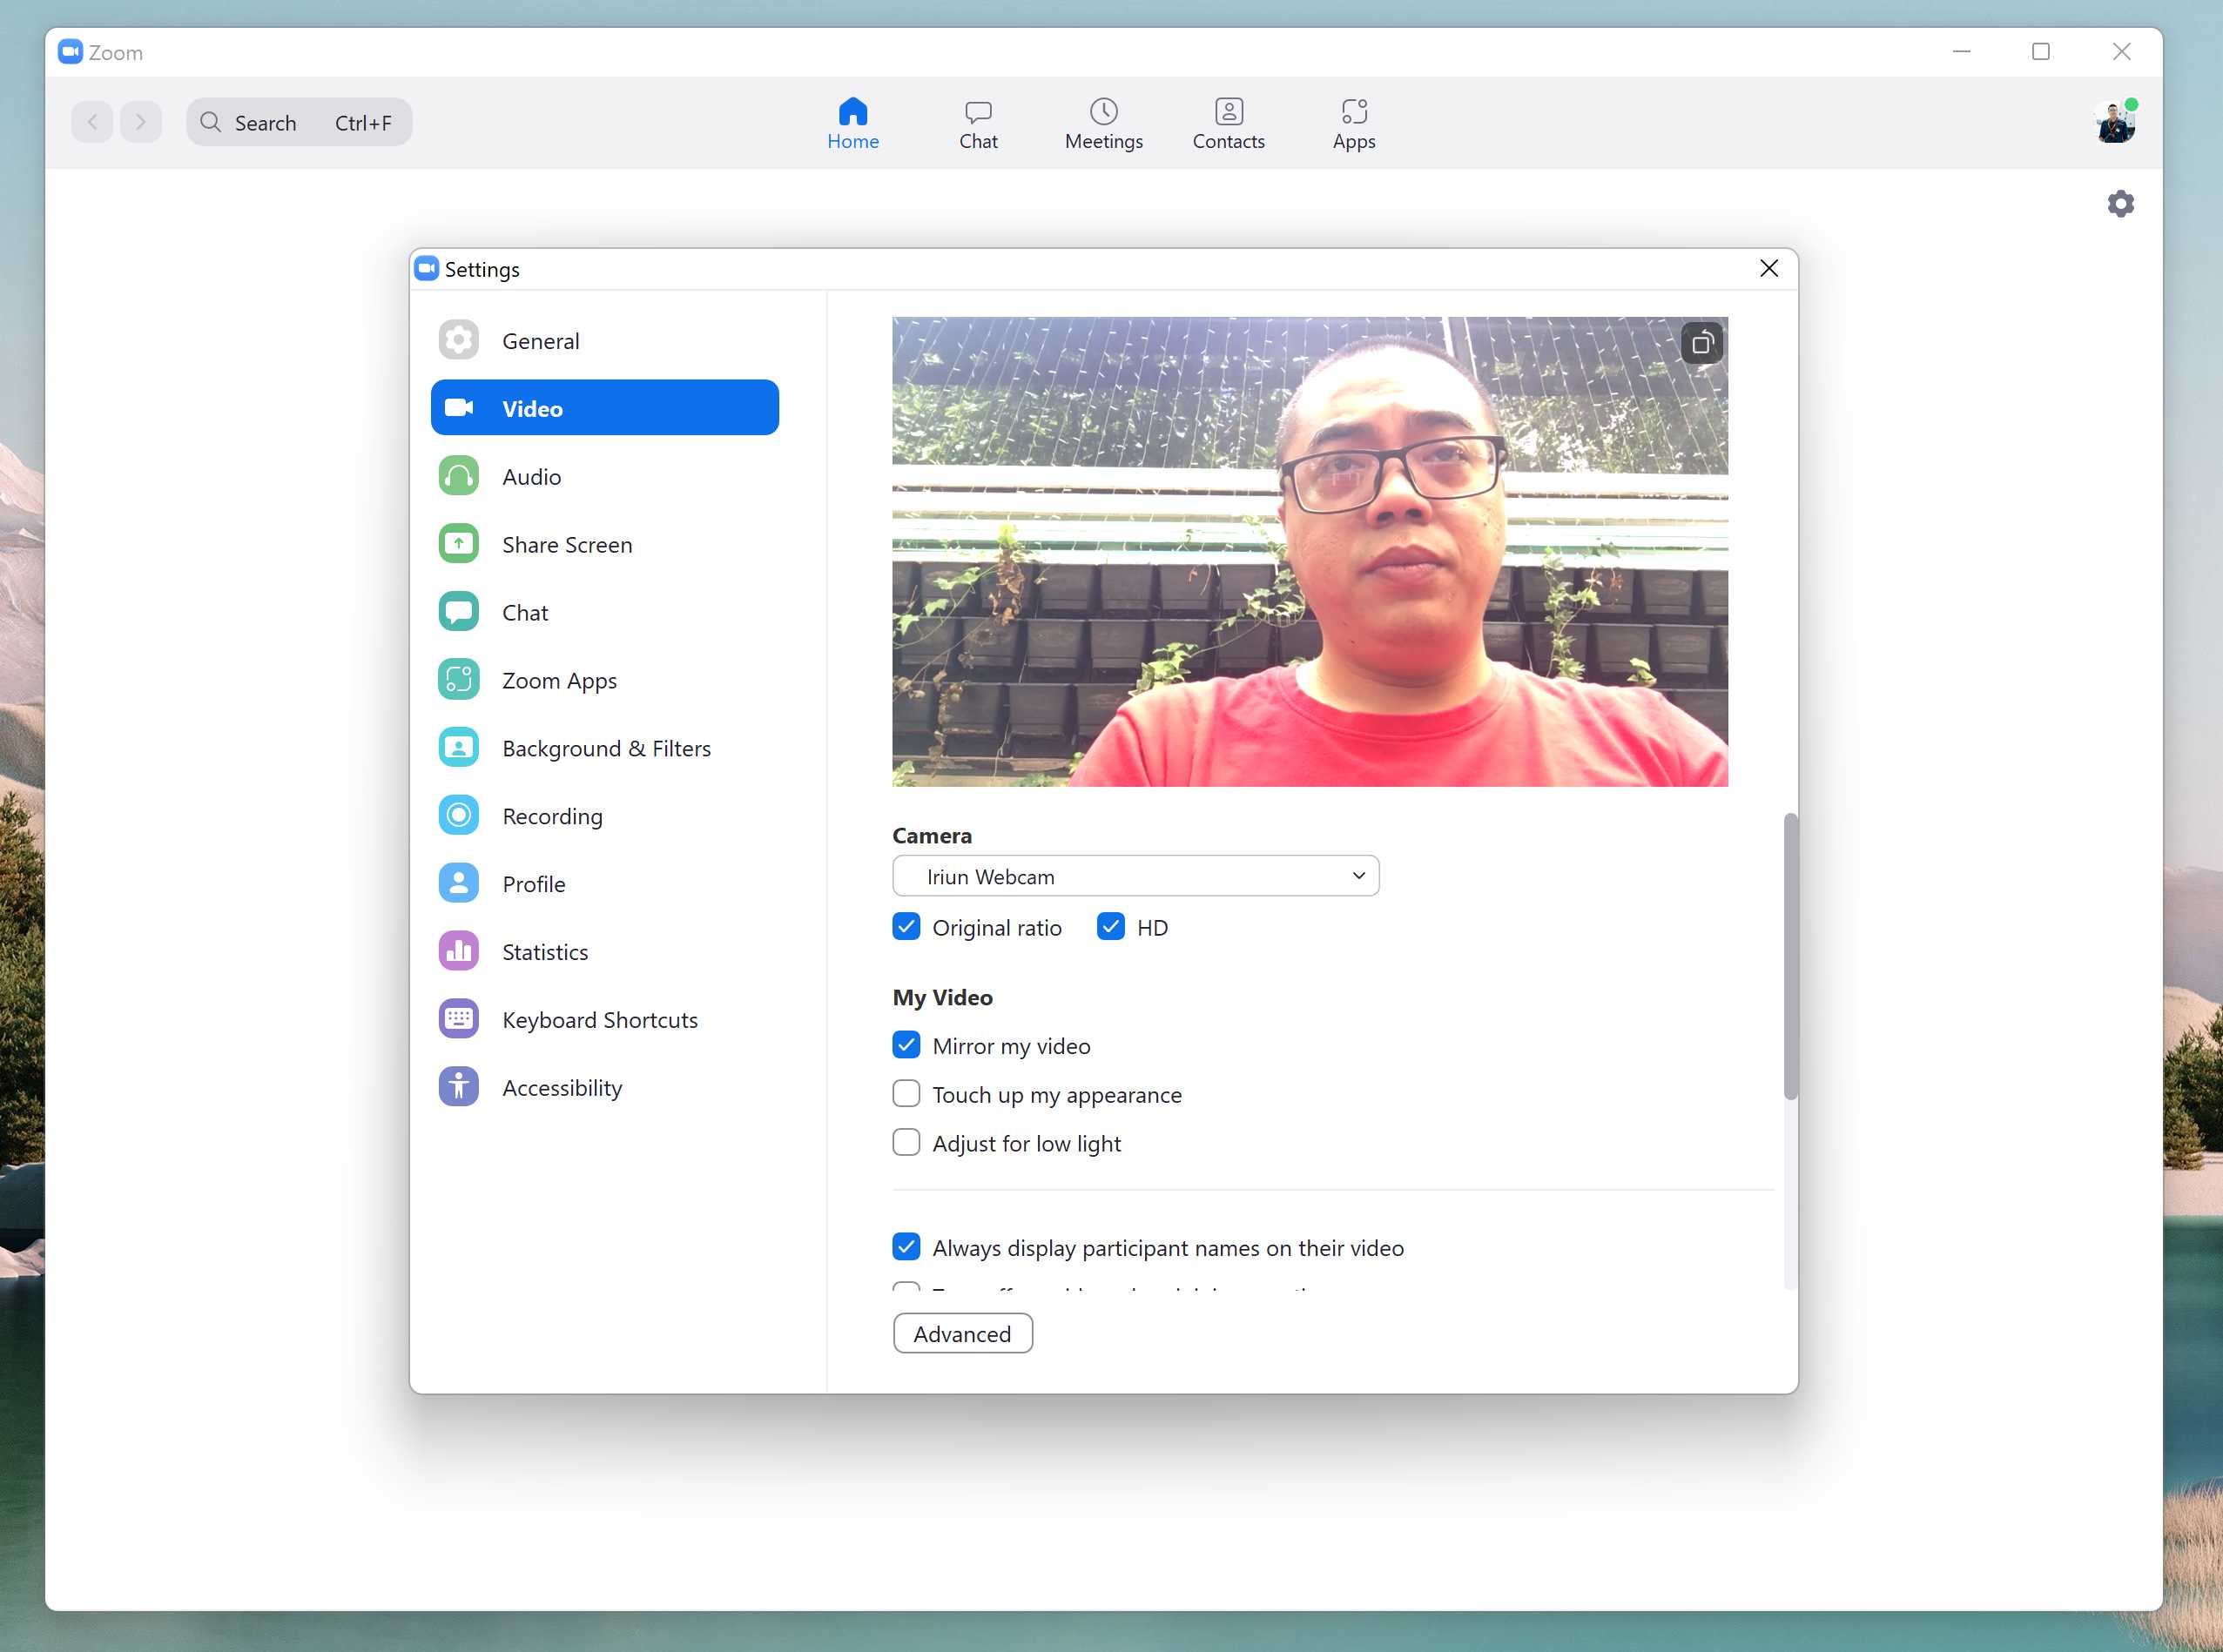Disable Mirror my video
Screen dimensions: 2223x1652
click(x=906, y=1045)
